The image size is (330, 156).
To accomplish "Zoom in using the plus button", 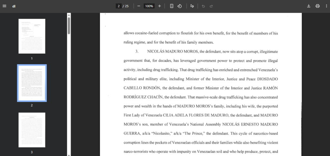I will 160,6.
